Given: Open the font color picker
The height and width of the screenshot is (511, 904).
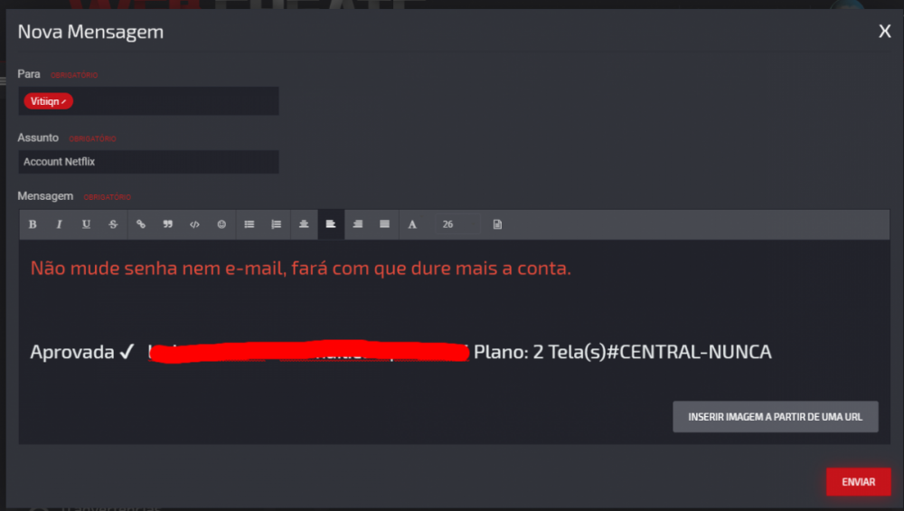Looking at the screenshot, I should 412,224.
